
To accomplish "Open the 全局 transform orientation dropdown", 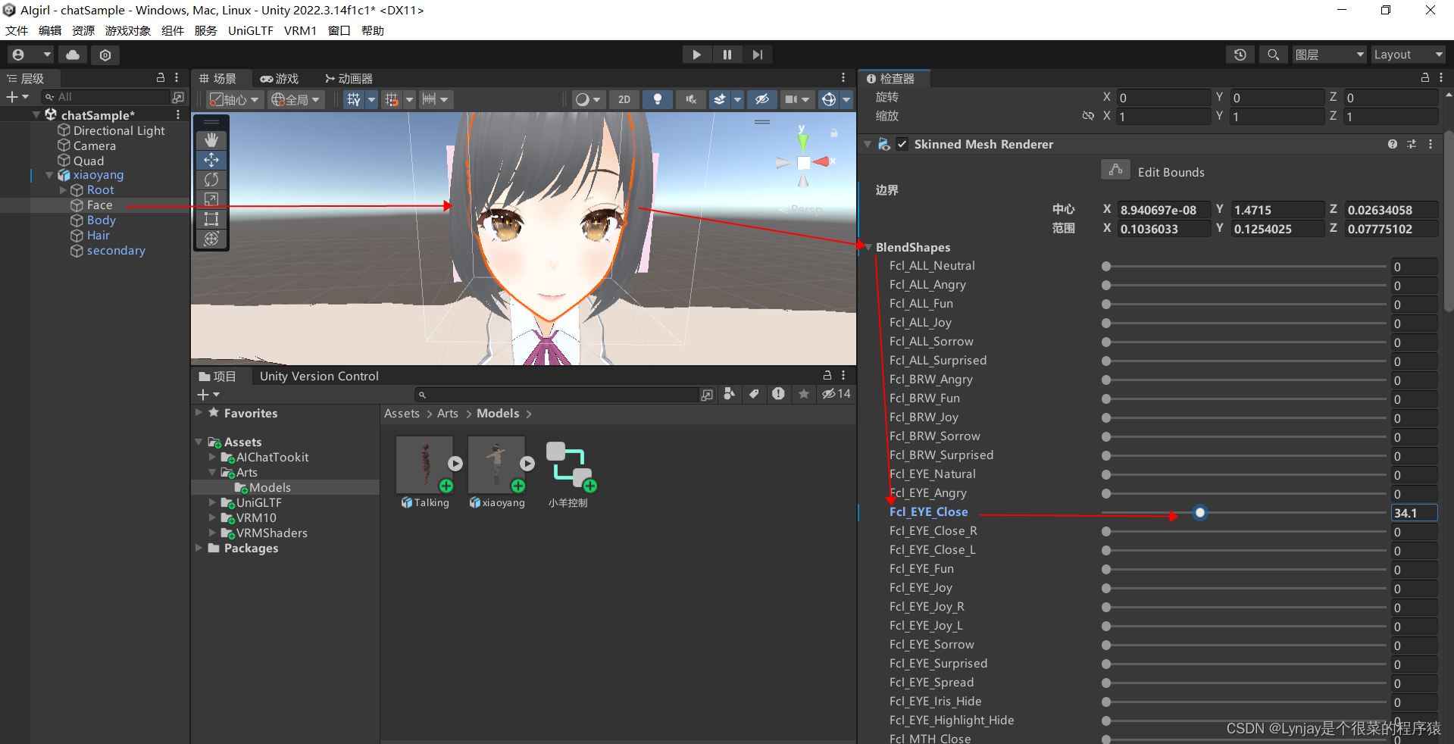I will click(x=295, y=99).
